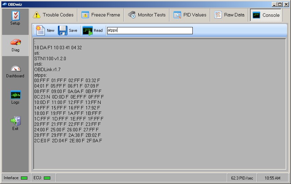Click the OBDLink r1.7 output line

pos(47,69)
